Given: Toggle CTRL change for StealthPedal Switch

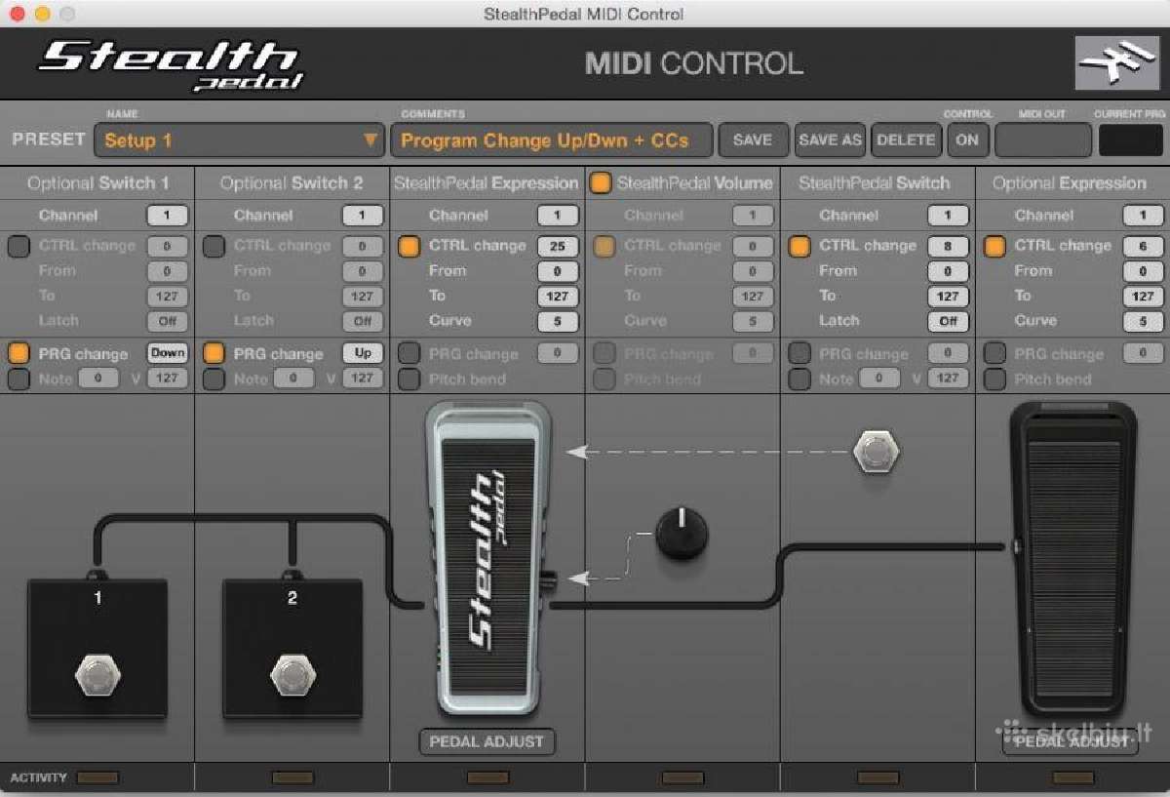Looking at the screenshot, I should tap(799, 247).
